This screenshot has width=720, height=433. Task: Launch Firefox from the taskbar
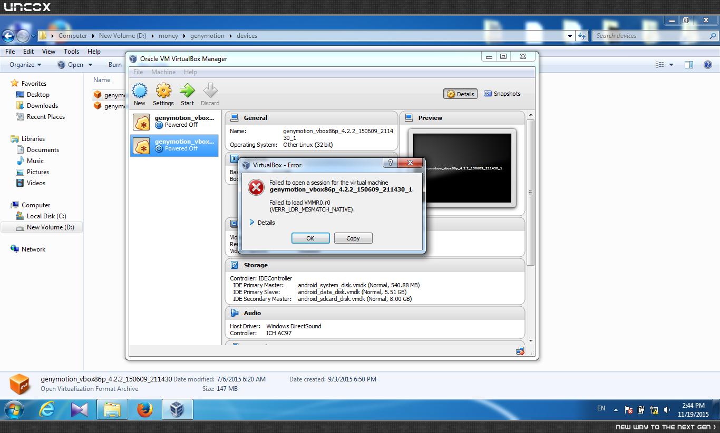point(144,409)
